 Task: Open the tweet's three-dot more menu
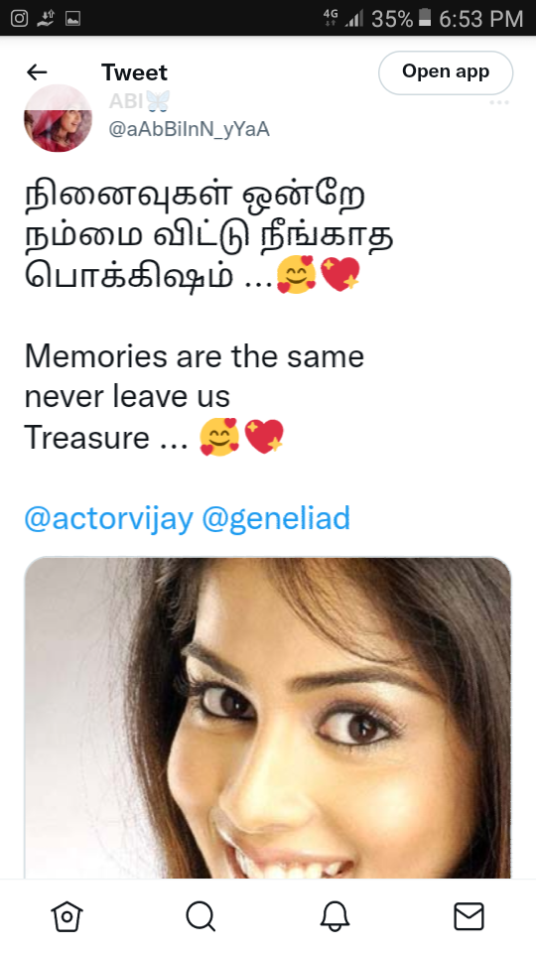pos(499,102)
